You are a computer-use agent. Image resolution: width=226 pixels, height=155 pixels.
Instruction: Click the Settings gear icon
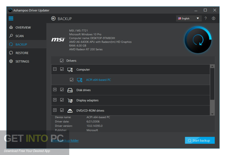pos(11,61)
